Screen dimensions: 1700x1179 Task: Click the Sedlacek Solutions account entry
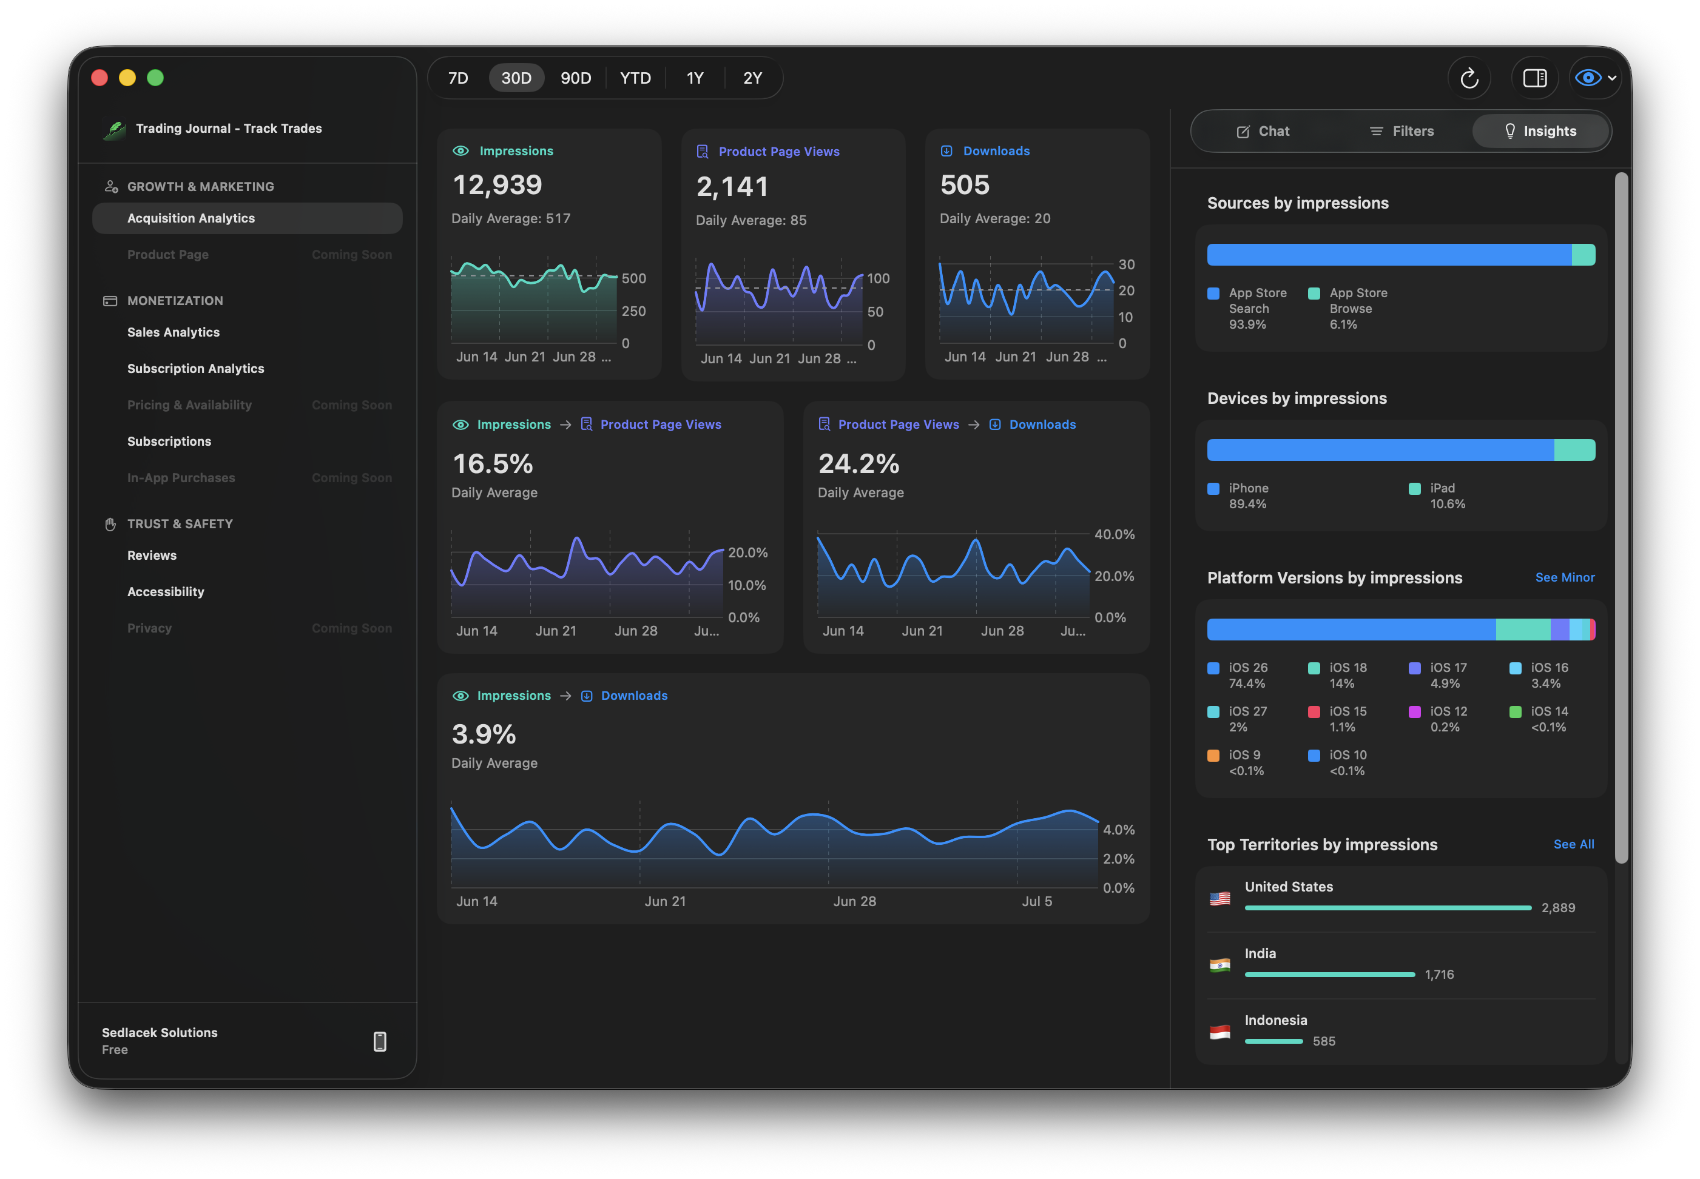coord(160,1041)
